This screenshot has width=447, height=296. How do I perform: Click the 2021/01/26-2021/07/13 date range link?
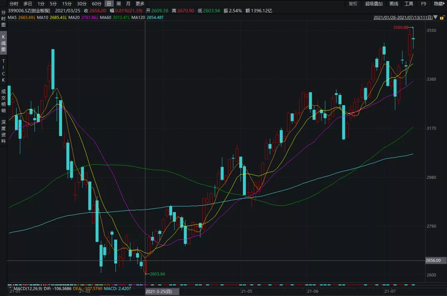[403, 18]
